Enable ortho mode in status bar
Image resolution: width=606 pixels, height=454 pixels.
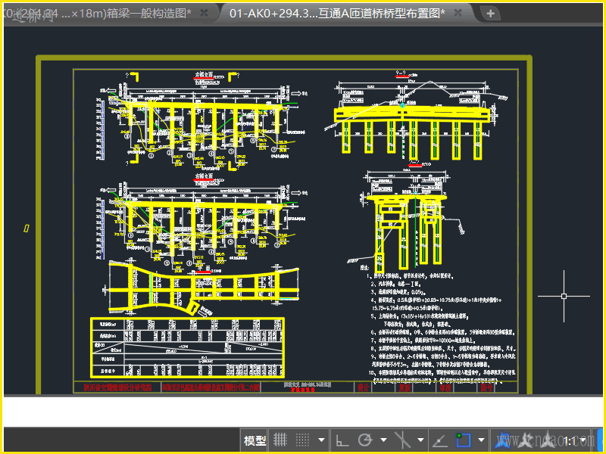pyautogui.click(x=342, y=440)
